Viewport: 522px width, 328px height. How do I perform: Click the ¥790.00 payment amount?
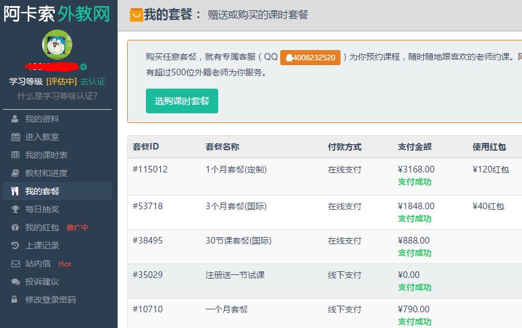click(414, 309)
